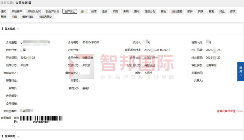The width and height of the screenshot is (244, 140).
Task: Open 打印记录(0) print history
Action: click(x=45, y=17)
